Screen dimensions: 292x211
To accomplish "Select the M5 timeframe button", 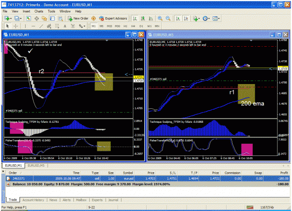I will tap(101, 26).
